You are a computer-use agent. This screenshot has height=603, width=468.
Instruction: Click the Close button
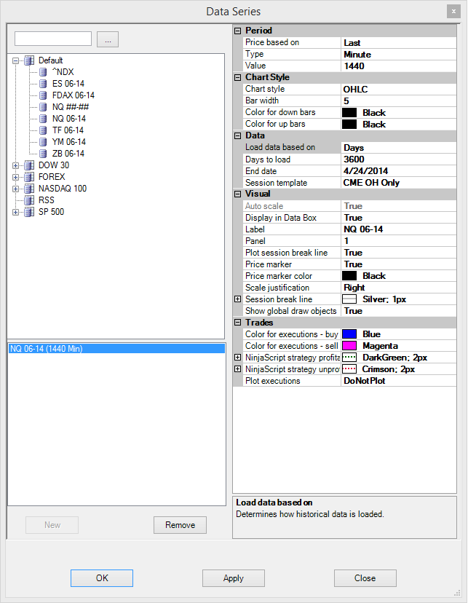click(x=365, y=578)
